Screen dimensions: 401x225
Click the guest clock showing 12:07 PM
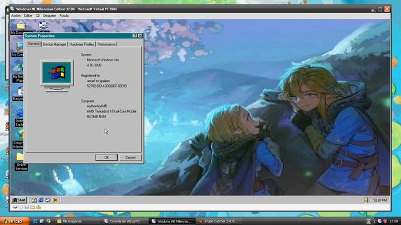(x=380, y=200)
